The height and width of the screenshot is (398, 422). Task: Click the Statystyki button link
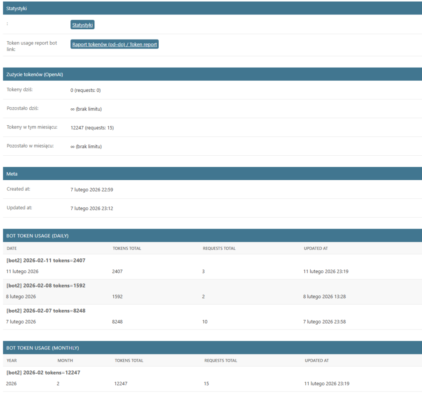82,25
